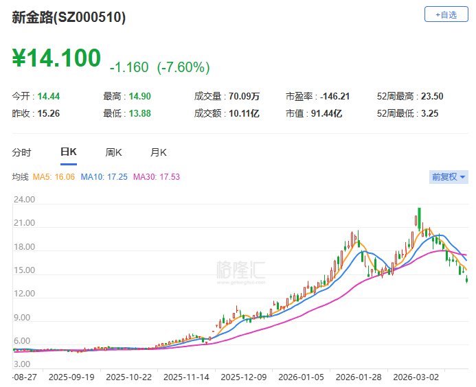Screen dimensions: 476x387
Task: Open the 周K weekly chart tab
Action: click(x=113, y=152)
